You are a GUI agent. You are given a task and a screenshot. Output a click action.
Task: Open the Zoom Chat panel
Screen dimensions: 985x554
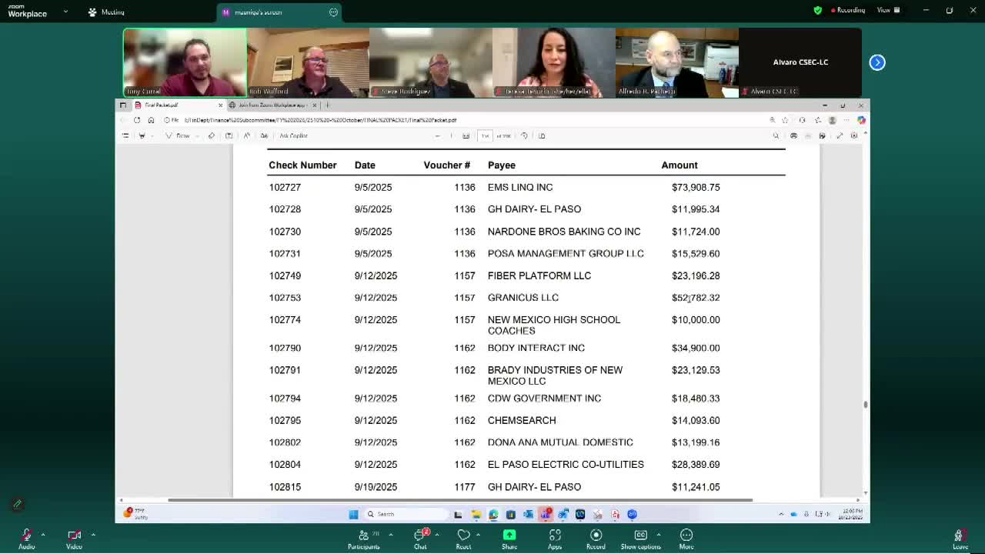420,539
